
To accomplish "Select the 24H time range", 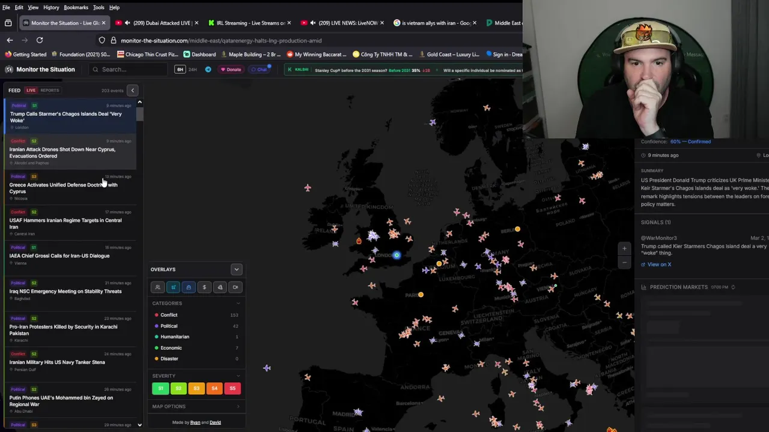I will 193,70.
